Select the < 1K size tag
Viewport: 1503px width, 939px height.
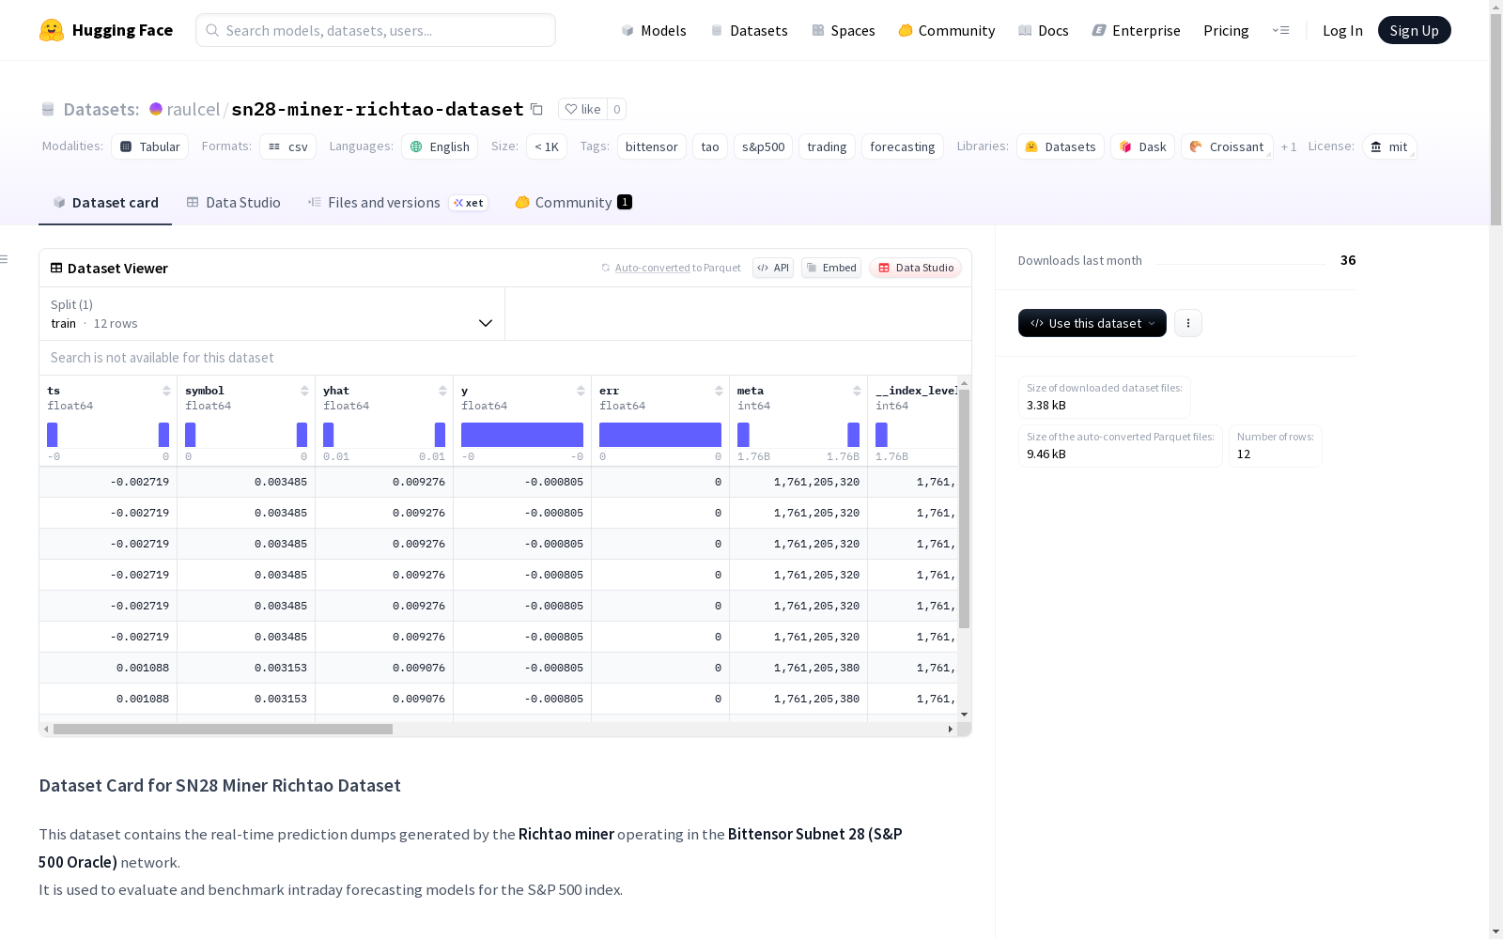(x=547, y=146)
